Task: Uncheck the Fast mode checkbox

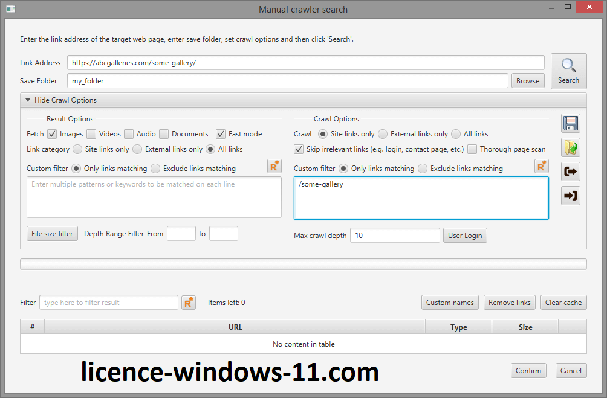Action: click(x=221, y=134)
